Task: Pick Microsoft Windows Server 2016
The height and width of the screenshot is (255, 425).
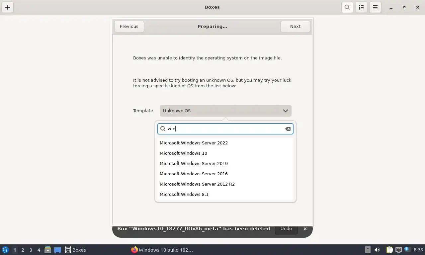Action: 225,174
